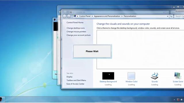This screenshot has height=103, width=184.
Task: Click 'Change the visuals and sounds' heading
Action: [x=123, y=24]
